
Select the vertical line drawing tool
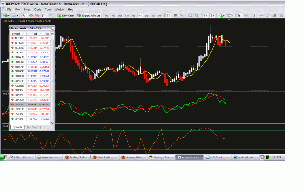[x=254, y=16]
